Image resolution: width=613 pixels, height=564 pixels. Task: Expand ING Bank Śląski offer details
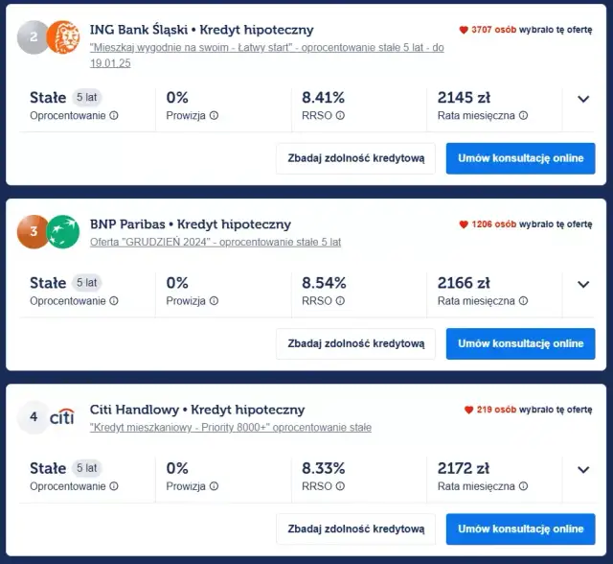pos(583,99)
